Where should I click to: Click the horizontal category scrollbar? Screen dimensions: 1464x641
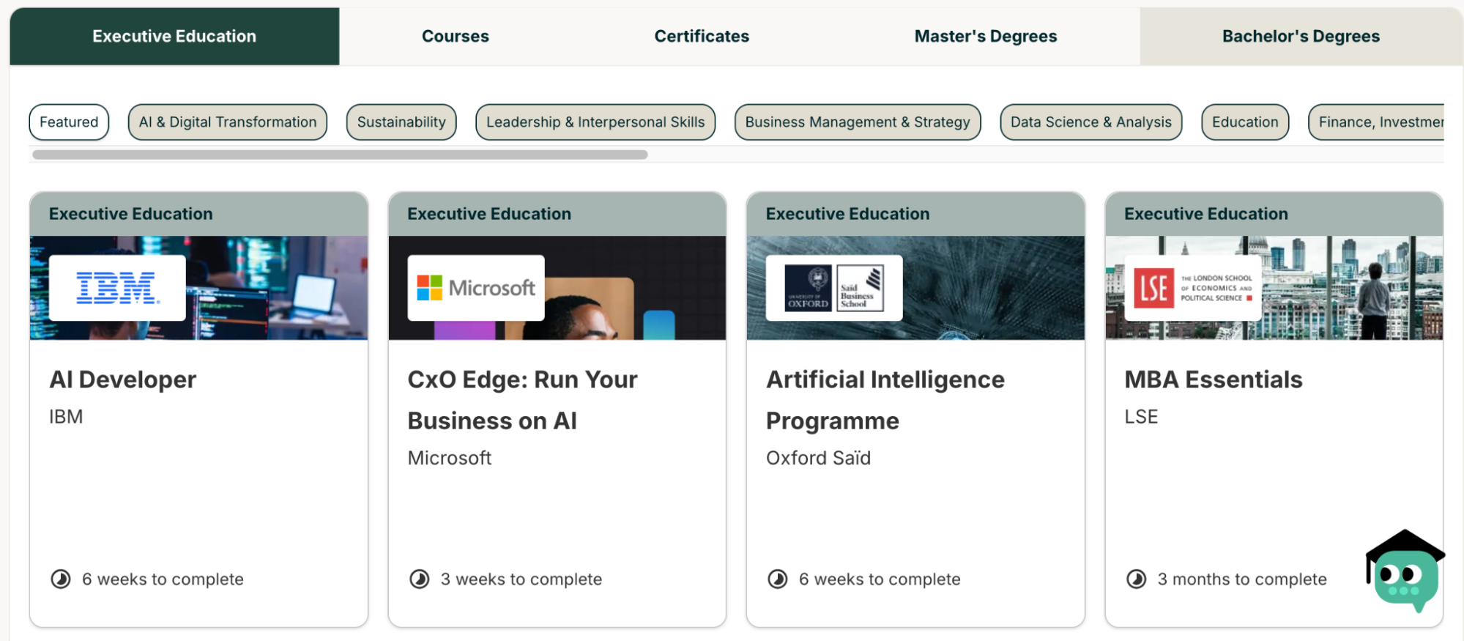340,155
